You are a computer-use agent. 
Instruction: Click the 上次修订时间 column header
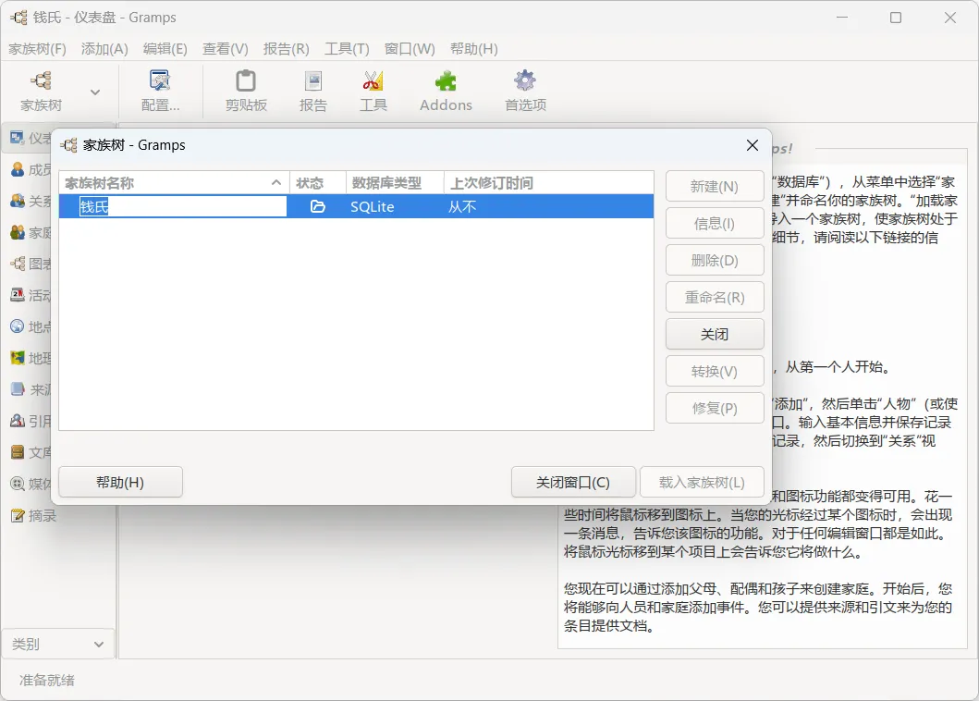click(x=549, y=183)
